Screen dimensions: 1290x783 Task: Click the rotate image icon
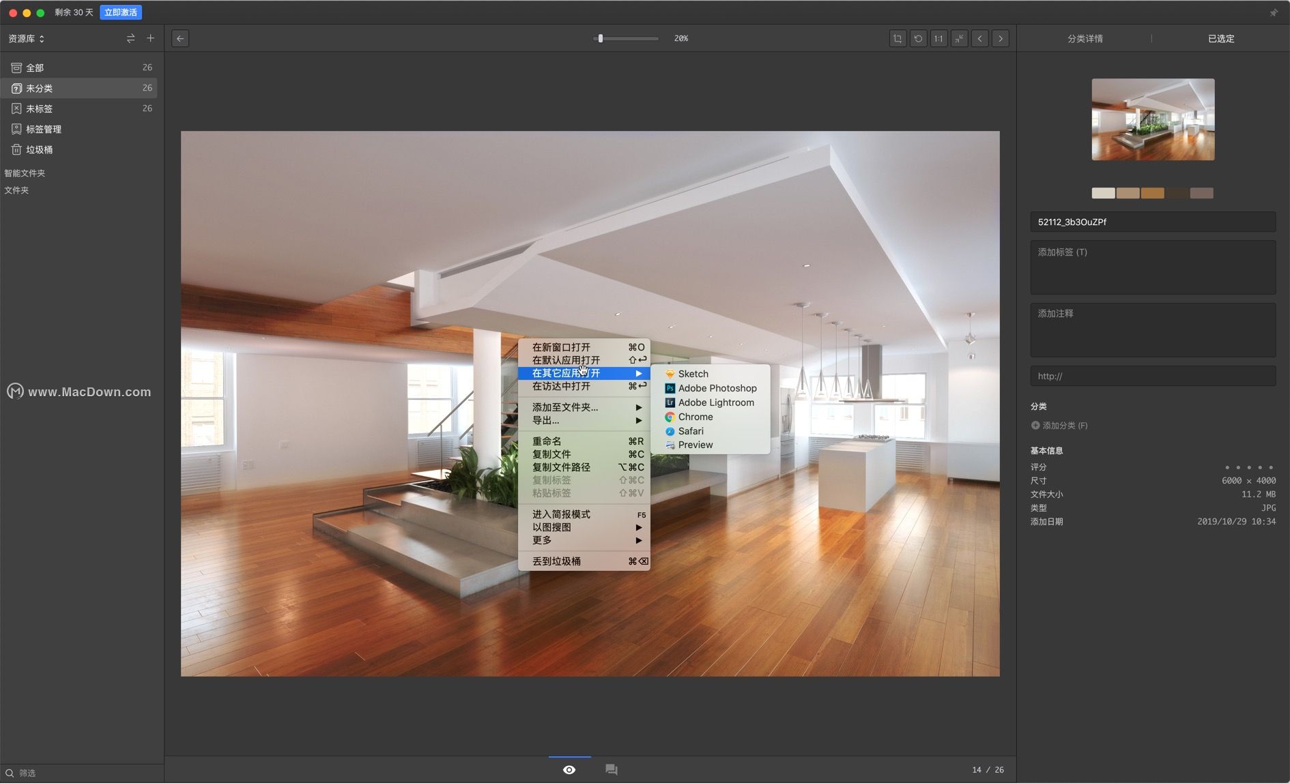click(918, 39)
